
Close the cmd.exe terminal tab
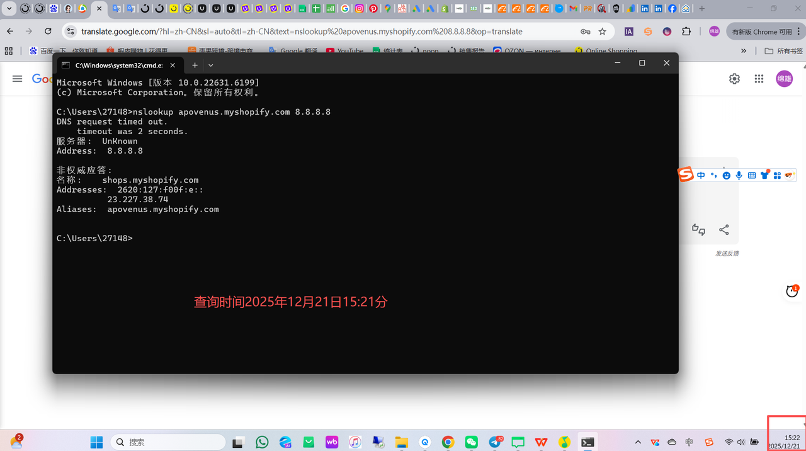pos(173,65)
